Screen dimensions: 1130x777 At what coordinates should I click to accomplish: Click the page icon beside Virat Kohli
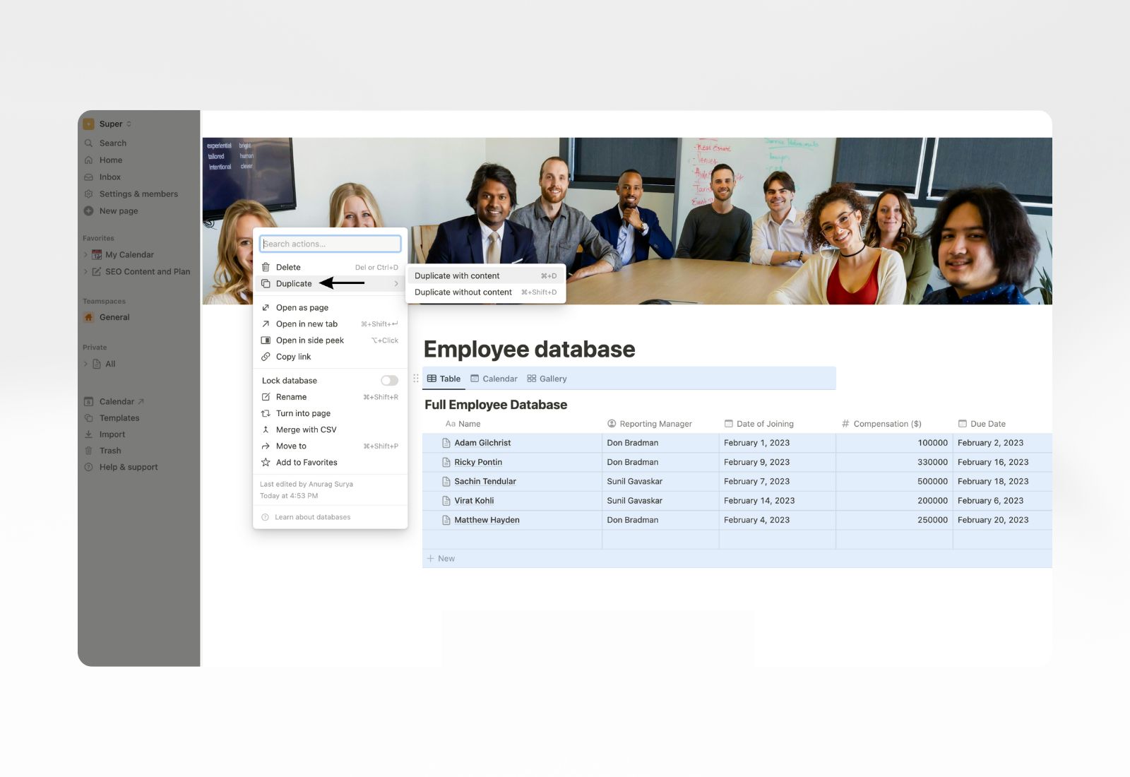pos(446,501)
